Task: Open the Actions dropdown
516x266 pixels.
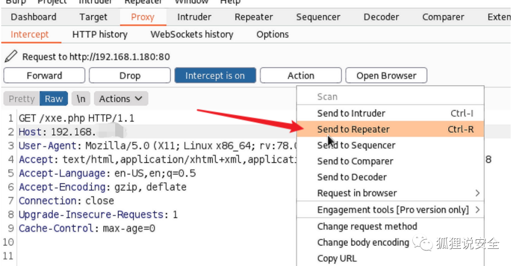Action: [x=121, y=99]
